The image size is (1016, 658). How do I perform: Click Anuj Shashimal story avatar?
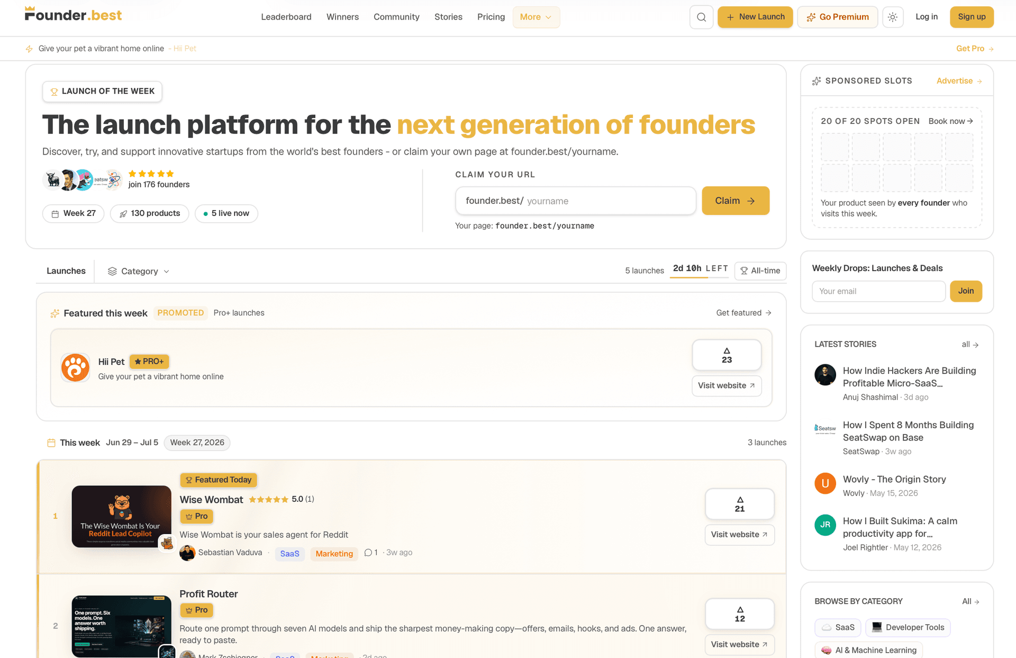pyautogui.click(x=825, y=375)
